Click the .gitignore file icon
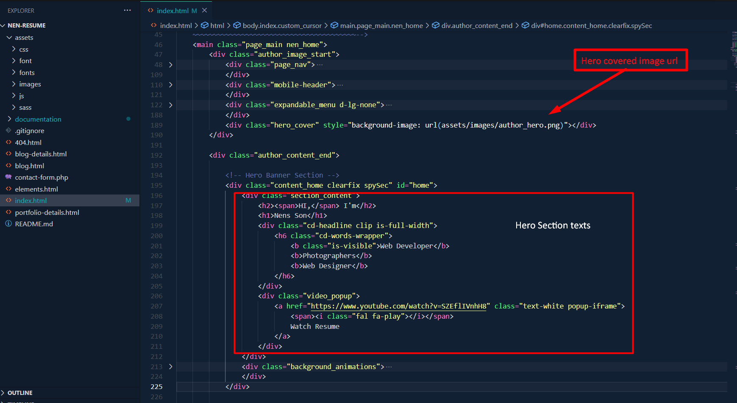Screen dimensions: 737x403 8,131
